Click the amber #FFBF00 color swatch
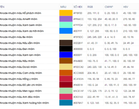 pos(66,13)
